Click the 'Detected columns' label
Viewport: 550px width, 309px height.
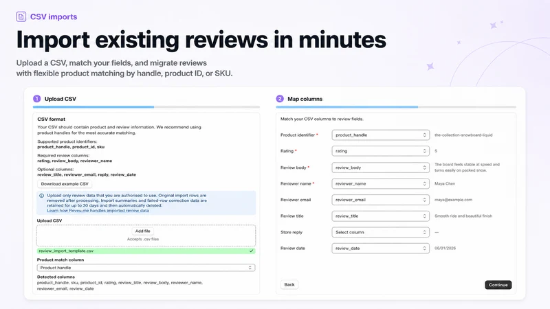[x=56, y=277]
